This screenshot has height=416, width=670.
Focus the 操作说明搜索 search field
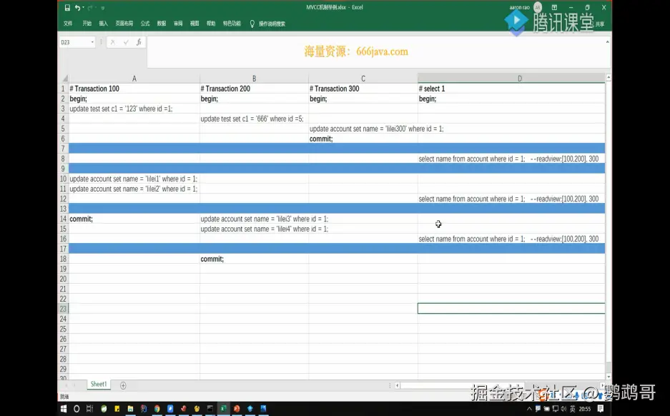pyautogui.click(x=272, y=24)
